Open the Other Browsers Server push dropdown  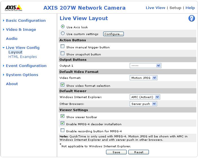tap(143, 104)
